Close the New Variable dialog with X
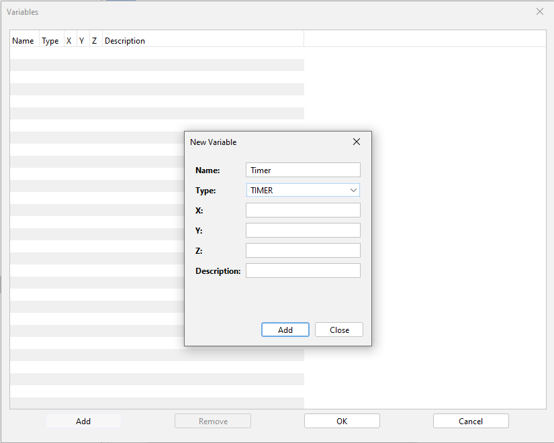The height and width of the screenshot is (443, 554). (357, 142)
